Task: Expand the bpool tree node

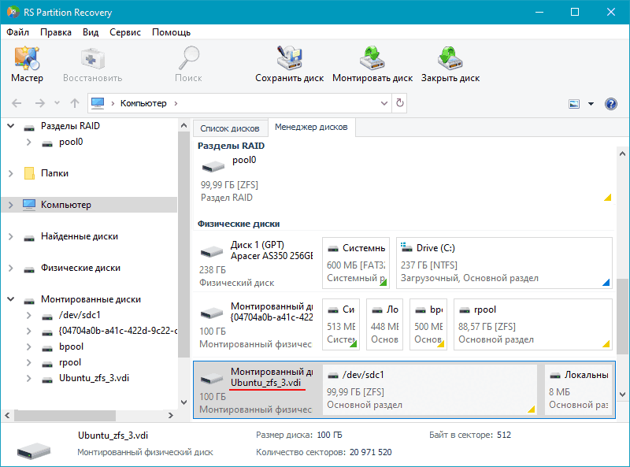Action: pos(28,347)
